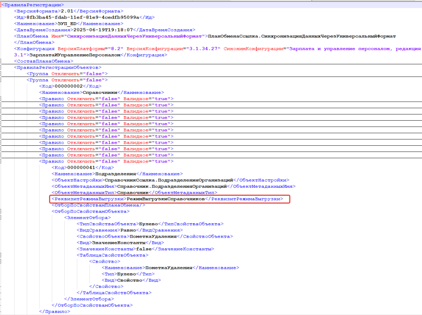Expand the first collapsed Группа node

click(1, 74)
